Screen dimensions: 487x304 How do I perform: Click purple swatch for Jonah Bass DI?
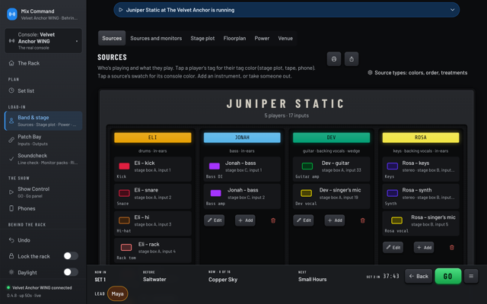(x=215, y=166)
